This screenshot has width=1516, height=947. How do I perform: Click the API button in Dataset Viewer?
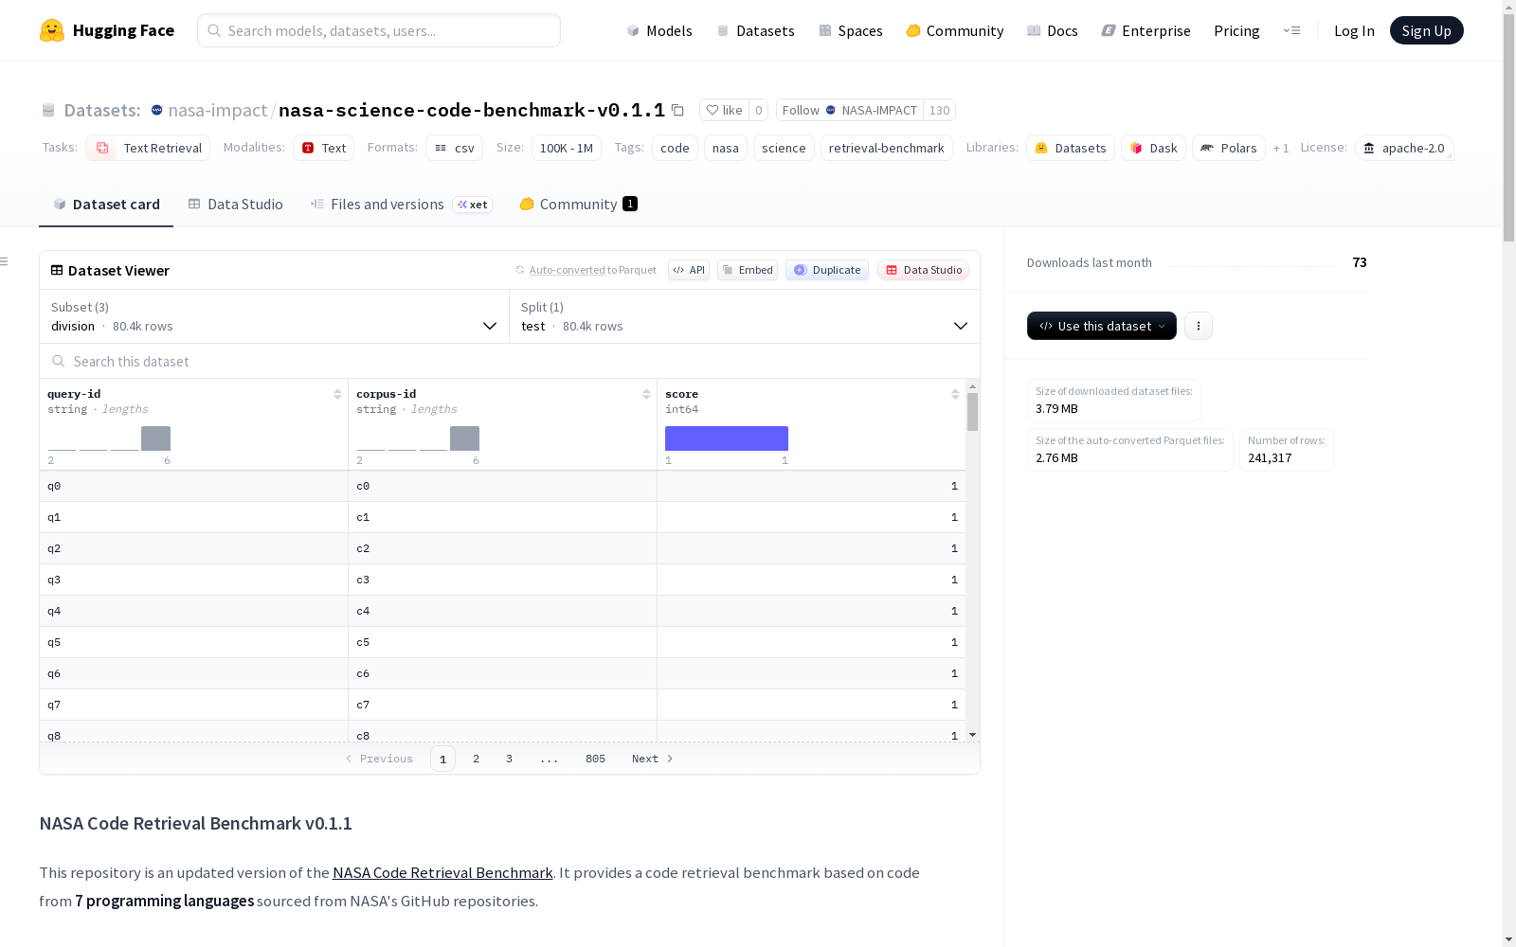point(689,270)
